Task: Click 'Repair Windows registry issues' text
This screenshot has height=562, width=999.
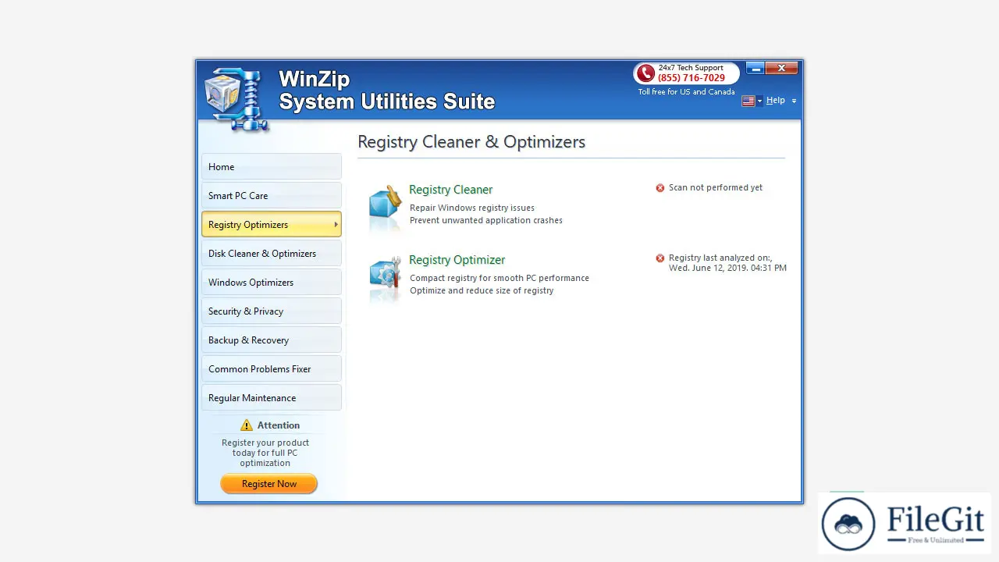Action: tap(472, 208)
